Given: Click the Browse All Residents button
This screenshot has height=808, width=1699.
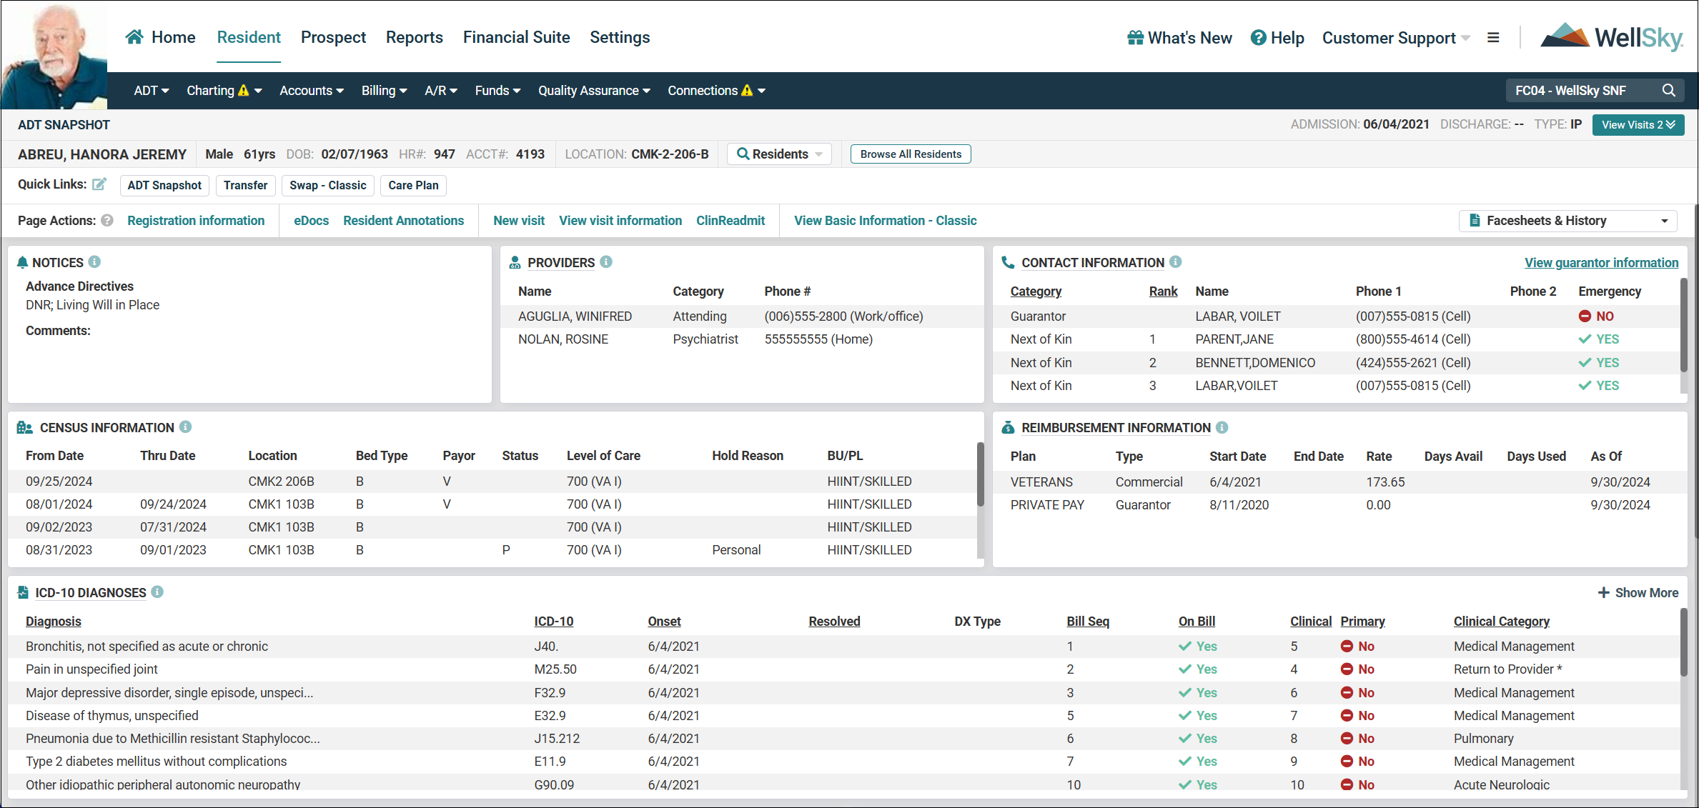Looking at the screenshot, I should pos(910,154).
